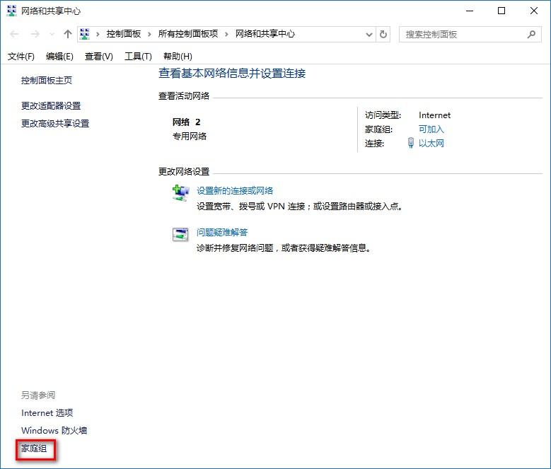Click the troubleshooter icon

pyautogui.click(x=180, y=234)
